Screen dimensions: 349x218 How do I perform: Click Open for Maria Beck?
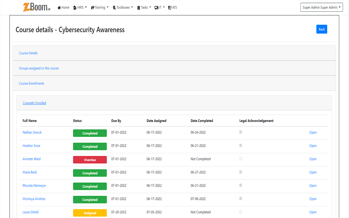[x=313, y=172]
